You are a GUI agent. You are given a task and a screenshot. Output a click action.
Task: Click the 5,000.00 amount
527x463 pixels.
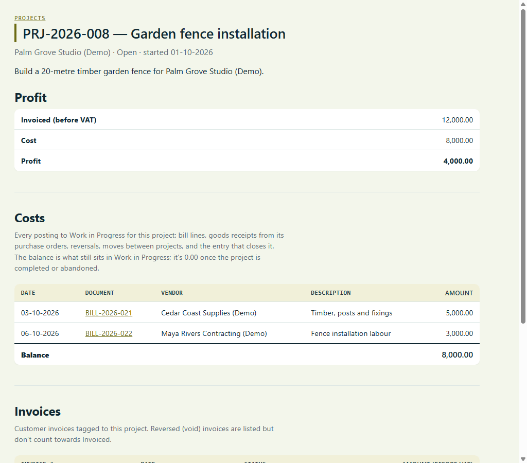(459, 313)
